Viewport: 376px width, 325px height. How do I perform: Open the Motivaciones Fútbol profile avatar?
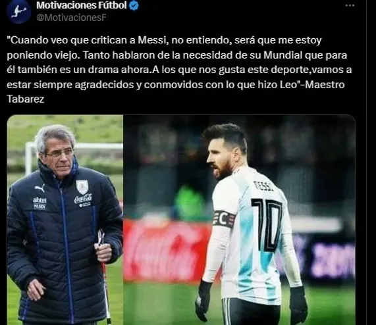click(19, 11)
